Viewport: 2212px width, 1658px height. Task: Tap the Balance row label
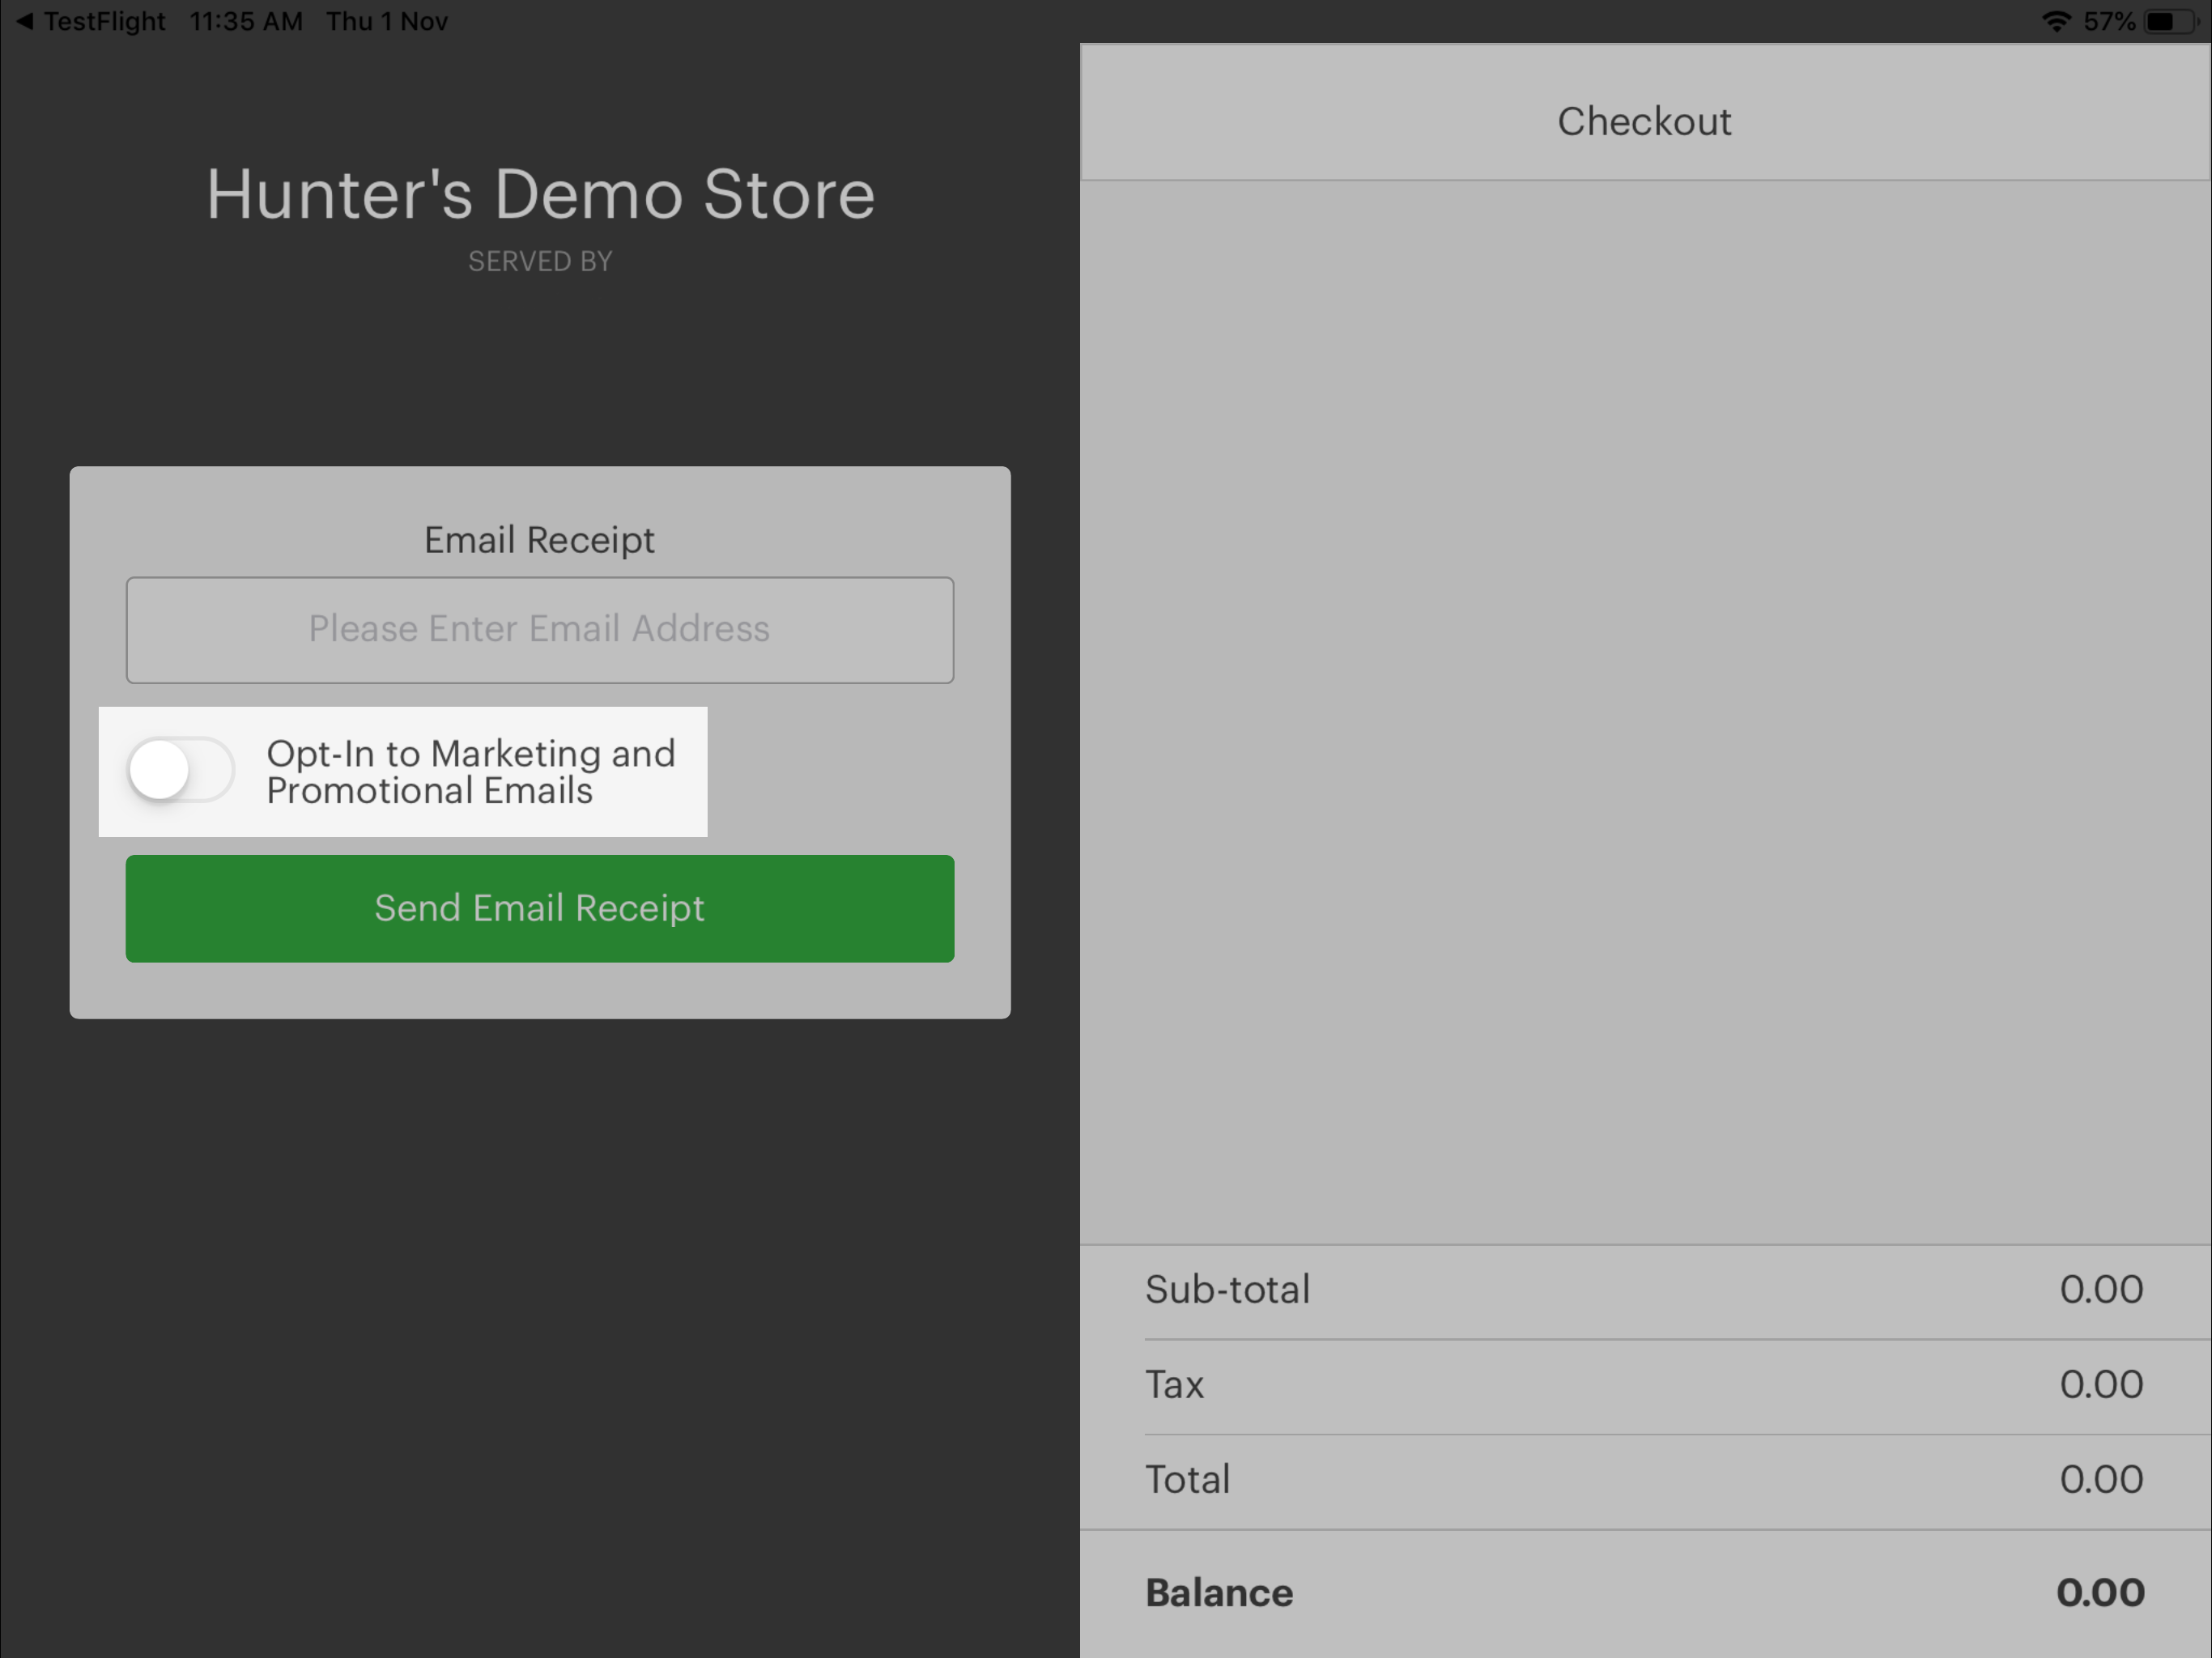tap(1219, 1593)
